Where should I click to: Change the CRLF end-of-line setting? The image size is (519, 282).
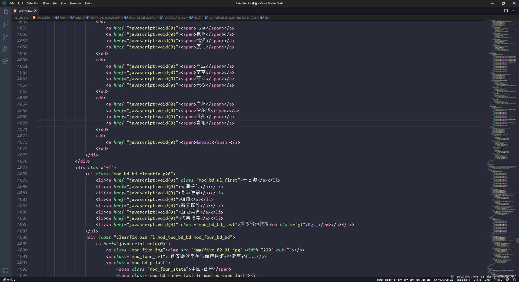[x=488, y=280]
